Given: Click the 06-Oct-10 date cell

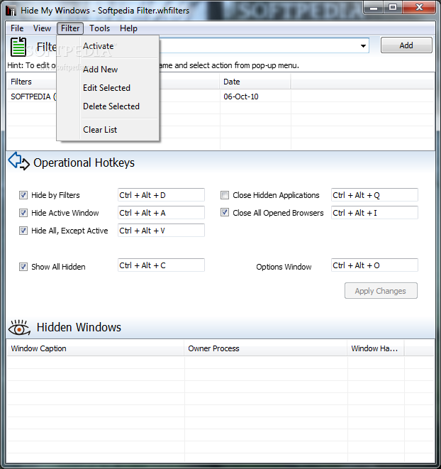Looking at the screenshot, I should pyautogui.click(x=241, y=96).
